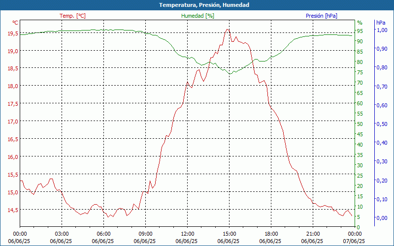Click the 15,0 temperature axis value
Viewport: 394px width, 246px height.
(x=14, y=192)
